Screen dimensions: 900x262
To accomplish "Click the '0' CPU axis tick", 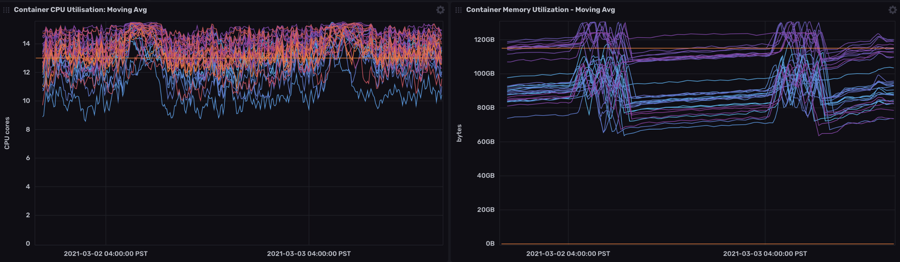I will 28,243.
